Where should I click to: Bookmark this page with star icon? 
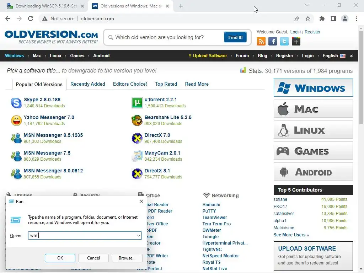click(x=308, y=18)
